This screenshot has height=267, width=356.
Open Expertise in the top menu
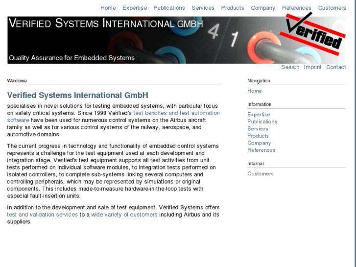(135, 8)
